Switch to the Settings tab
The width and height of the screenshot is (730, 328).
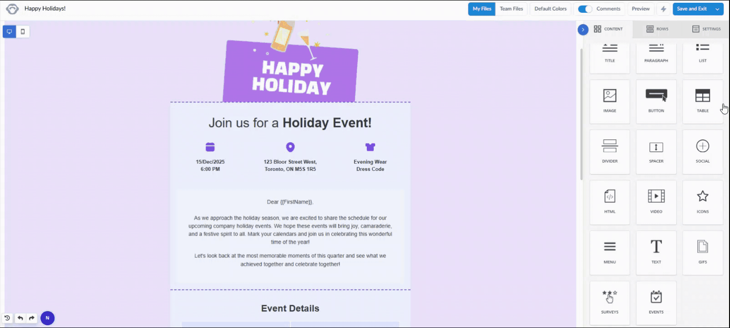pos(706,29)
